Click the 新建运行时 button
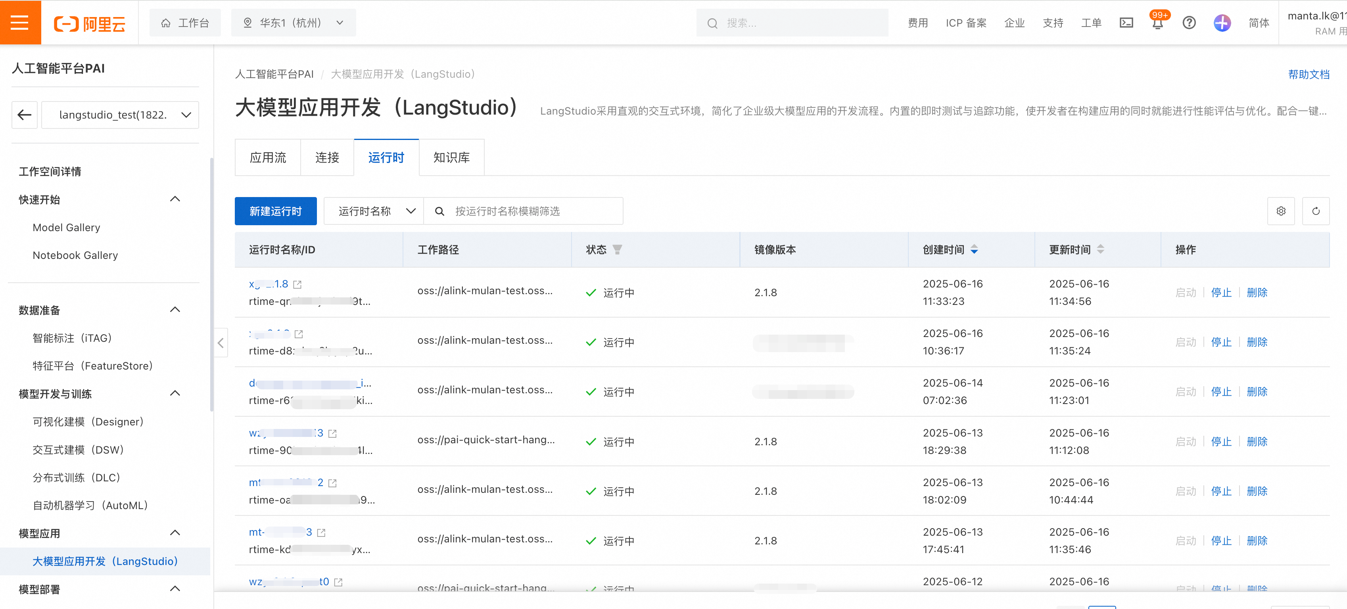The height and width of the screenshot is (609, 1347). [276, 211]
